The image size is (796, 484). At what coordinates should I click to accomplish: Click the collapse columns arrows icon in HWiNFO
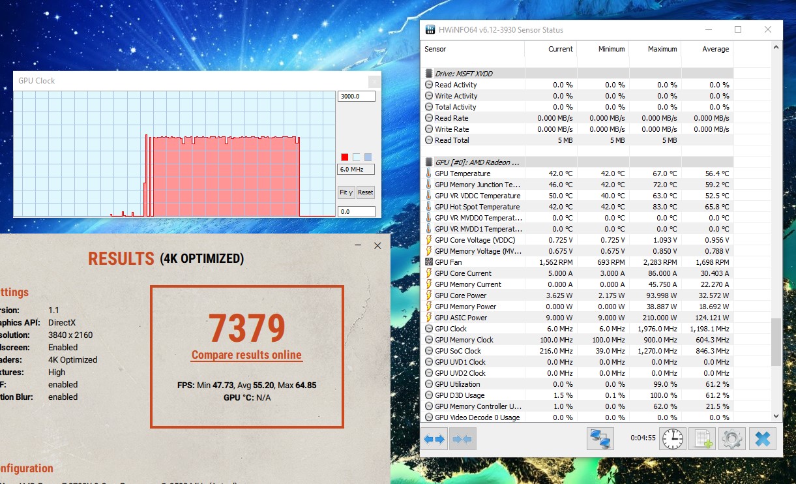pos(462,439)
